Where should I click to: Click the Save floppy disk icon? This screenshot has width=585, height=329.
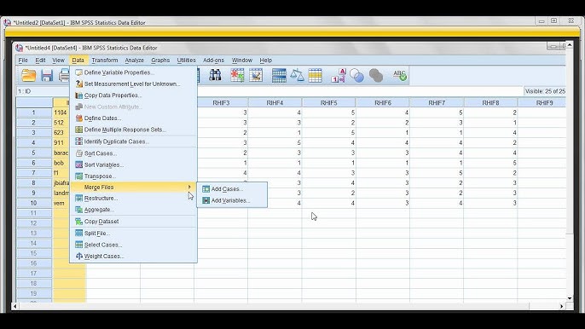click(x=47, y=76)
